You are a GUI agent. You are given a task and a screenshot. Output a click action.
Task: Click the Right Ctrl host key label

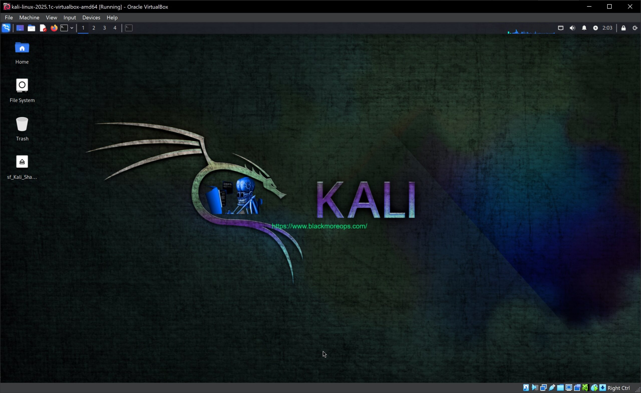pos(619,388)
